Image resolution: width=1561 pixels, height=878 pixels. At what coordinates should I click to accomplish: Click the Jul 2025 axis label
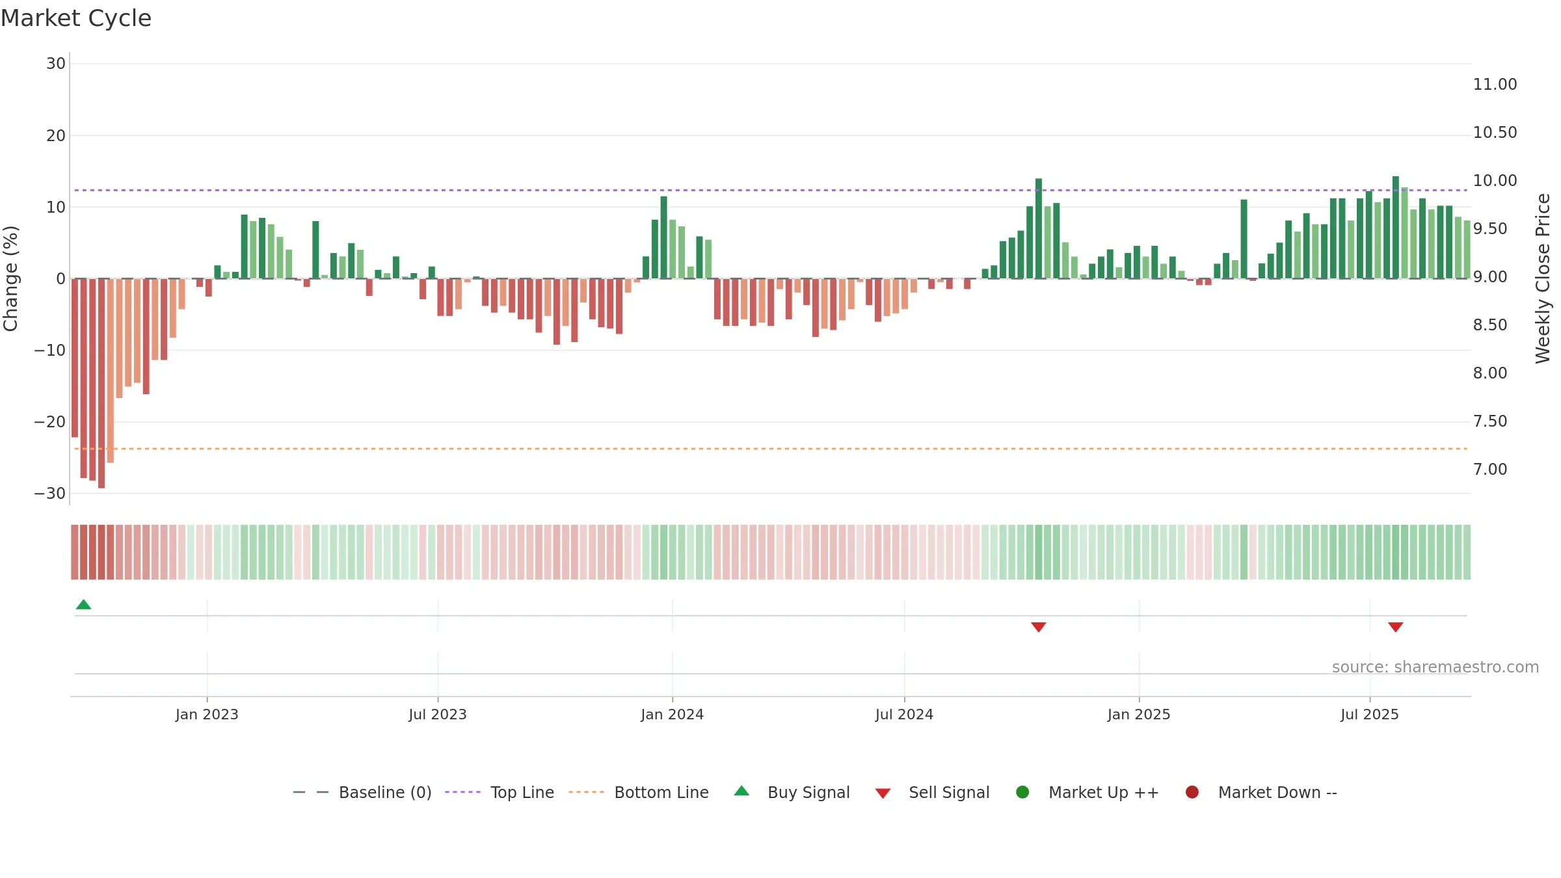1370,714
